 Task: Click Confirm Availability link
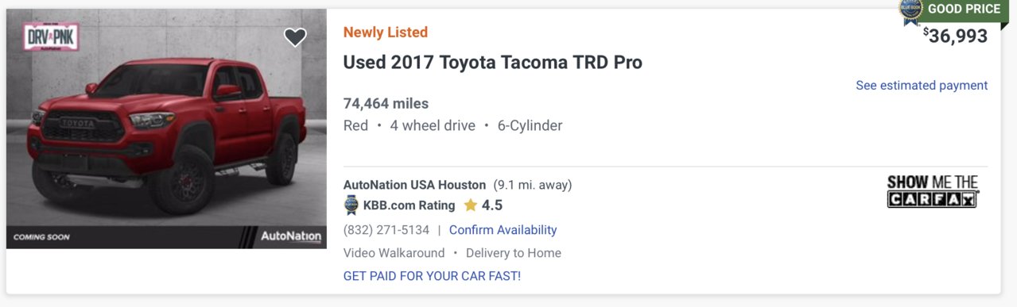pos(503,230)
